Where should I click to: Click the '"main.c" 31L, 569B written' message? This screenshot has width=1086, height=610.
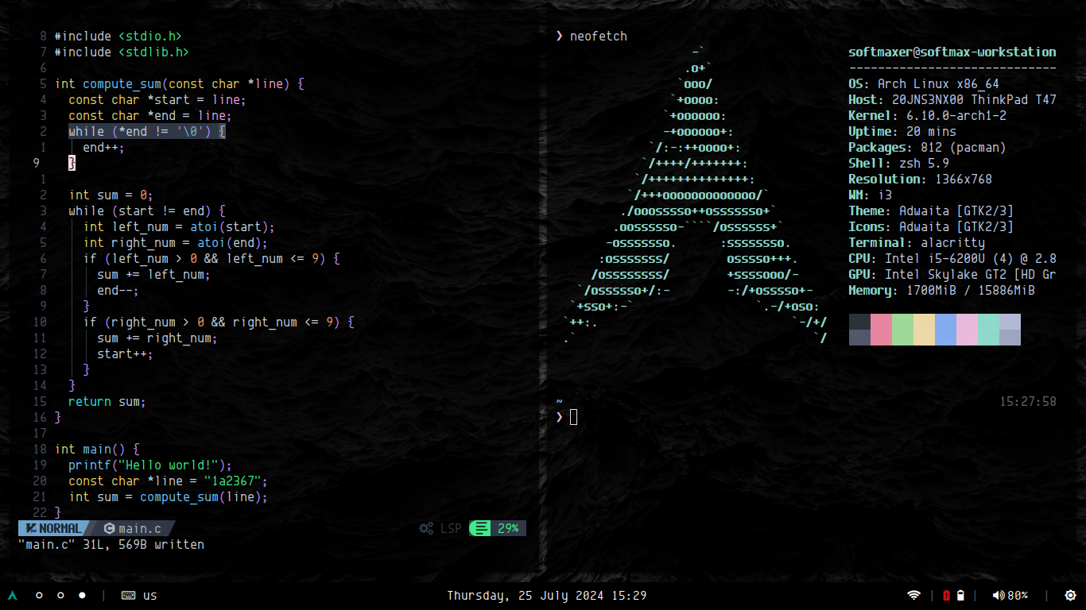pos(111,544)
